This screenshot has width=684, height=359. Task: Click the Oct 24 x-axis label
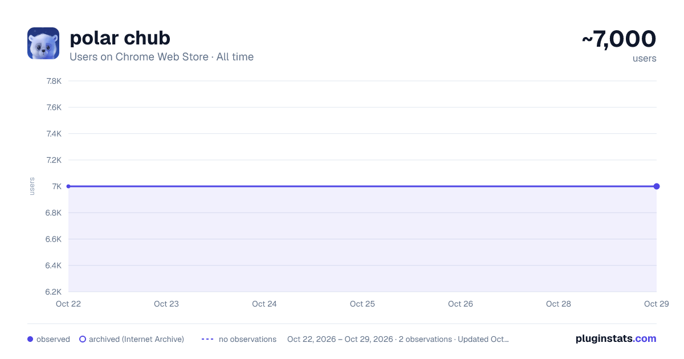[x=264, y=304]
